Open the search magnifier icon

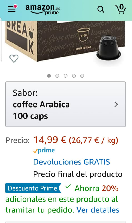(x=101, y=10)
